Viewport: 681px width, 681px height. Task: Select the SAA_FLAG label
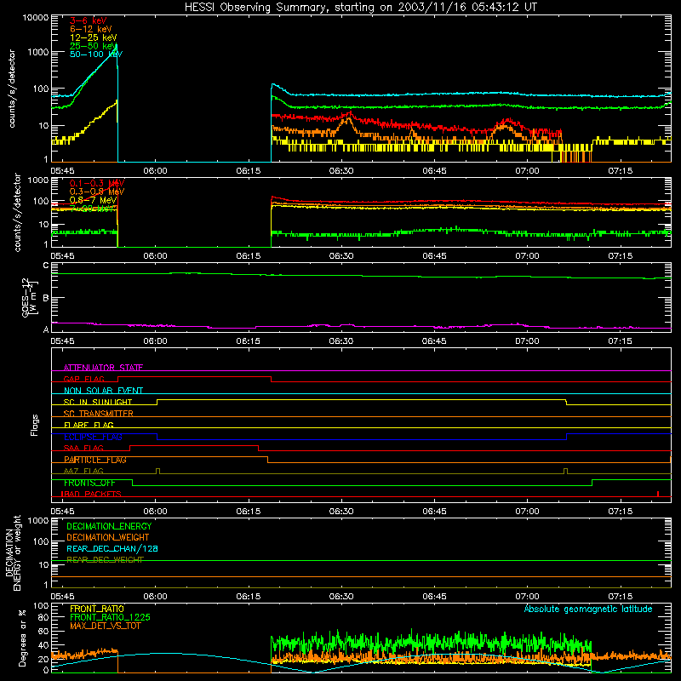[83, 448]
